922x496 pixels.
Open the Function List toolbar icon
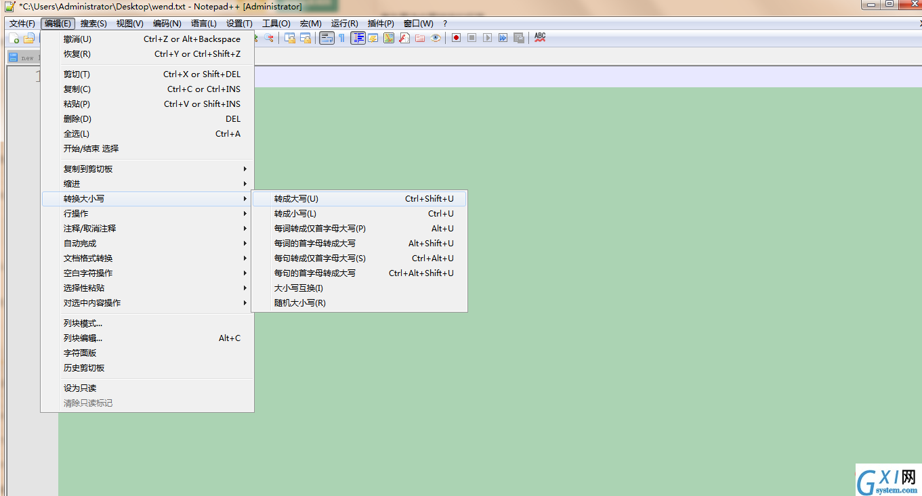[x=404, y=38]
